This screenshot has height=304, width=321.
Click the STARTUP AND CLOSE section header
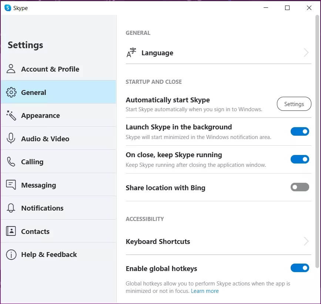tap(154, 82)
